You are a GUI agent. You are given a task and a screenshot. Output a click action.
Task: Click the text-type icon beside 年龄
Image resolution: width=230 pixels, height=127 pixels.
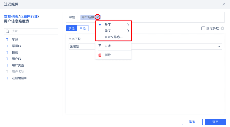(x=7, y=40)
